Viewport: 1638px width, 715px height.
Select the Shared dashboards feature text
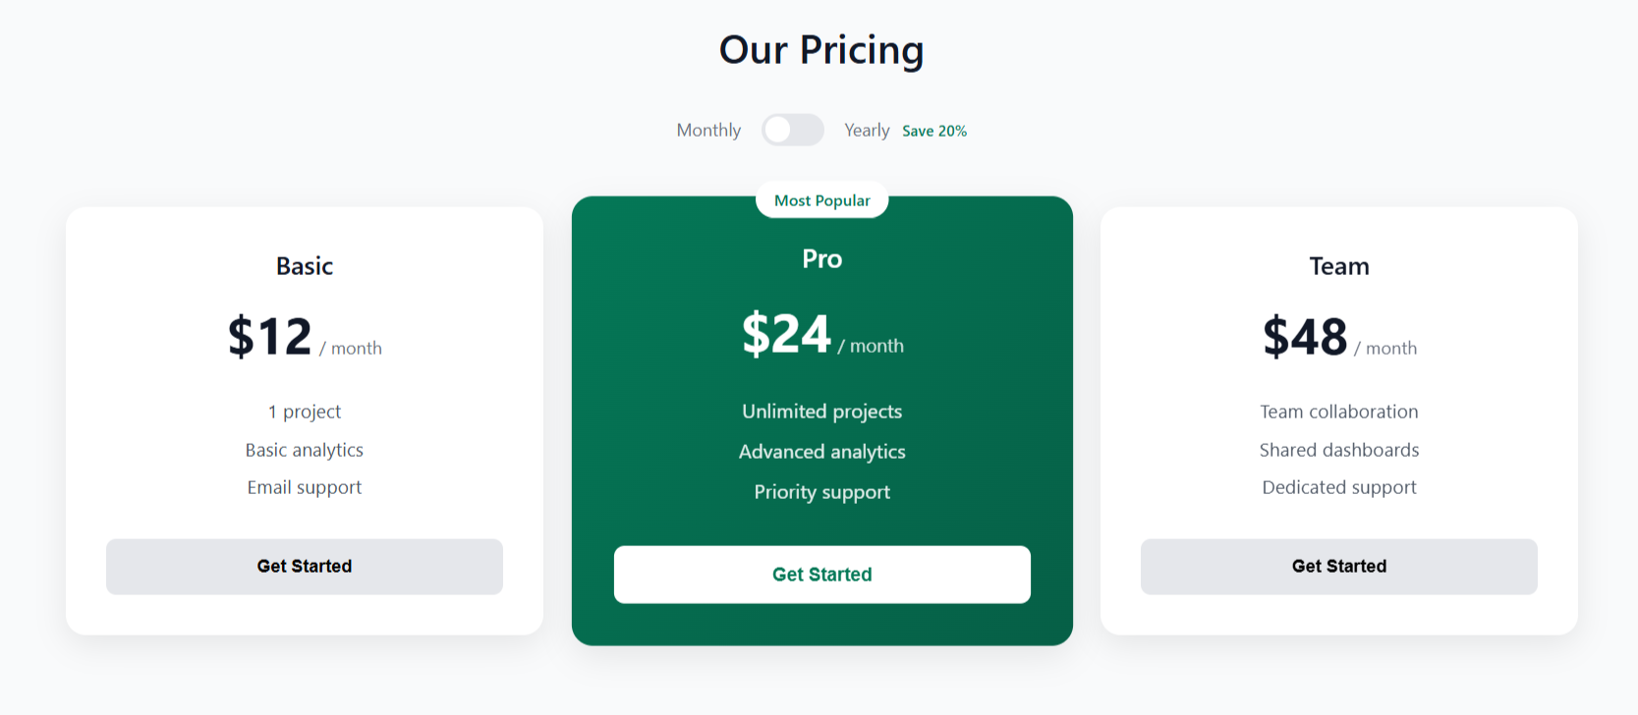coord(1338,450)
